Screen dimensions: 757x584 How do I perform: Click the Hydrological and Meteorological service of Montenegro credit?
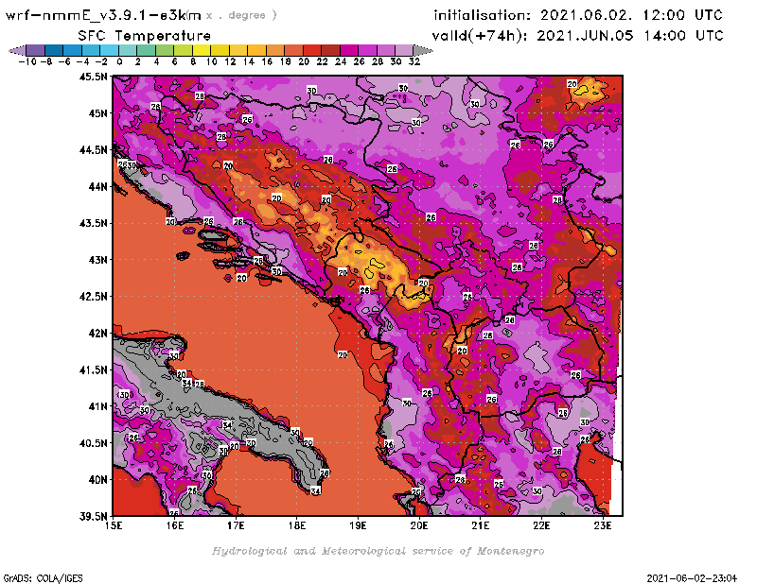[378, 551]
